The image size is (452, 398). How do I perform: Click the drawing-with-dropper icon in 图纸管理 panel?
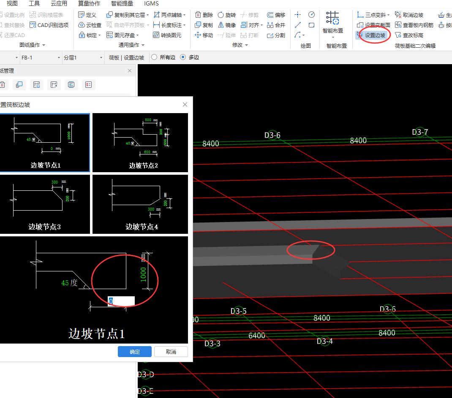point(54,85)
